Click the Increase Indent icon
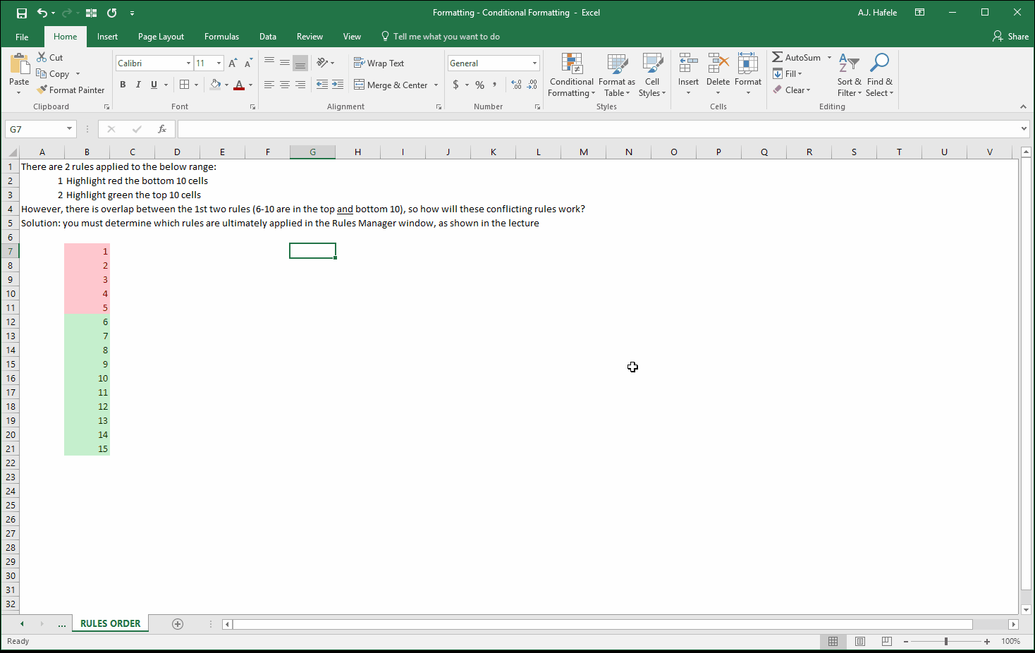The image size is (1035, 653). click(338, 85)
